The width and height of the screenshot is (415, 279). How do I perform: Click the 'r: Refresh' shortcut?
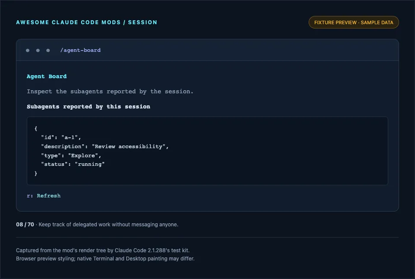tap(44, 196)
